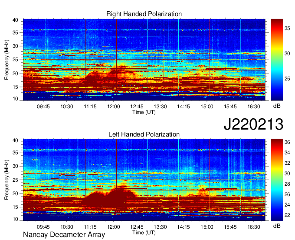
Task: Click 10:30 tick on left-handed plot time axis
Action: click(67, 227)
